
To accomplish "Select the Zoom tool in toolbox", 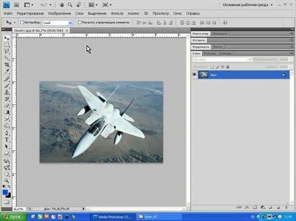I will pyautogui.click(x=6, y=181).
